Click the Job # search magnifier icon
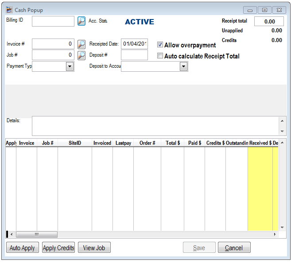This screenshot has height=263, width=291. pyautogui.click(x=81, y=55)
